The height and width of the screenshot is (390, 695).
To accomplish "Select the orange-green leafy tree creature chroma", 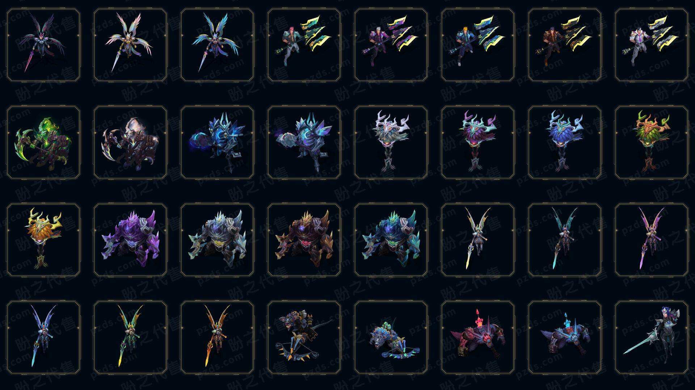I will coord(652,142).
